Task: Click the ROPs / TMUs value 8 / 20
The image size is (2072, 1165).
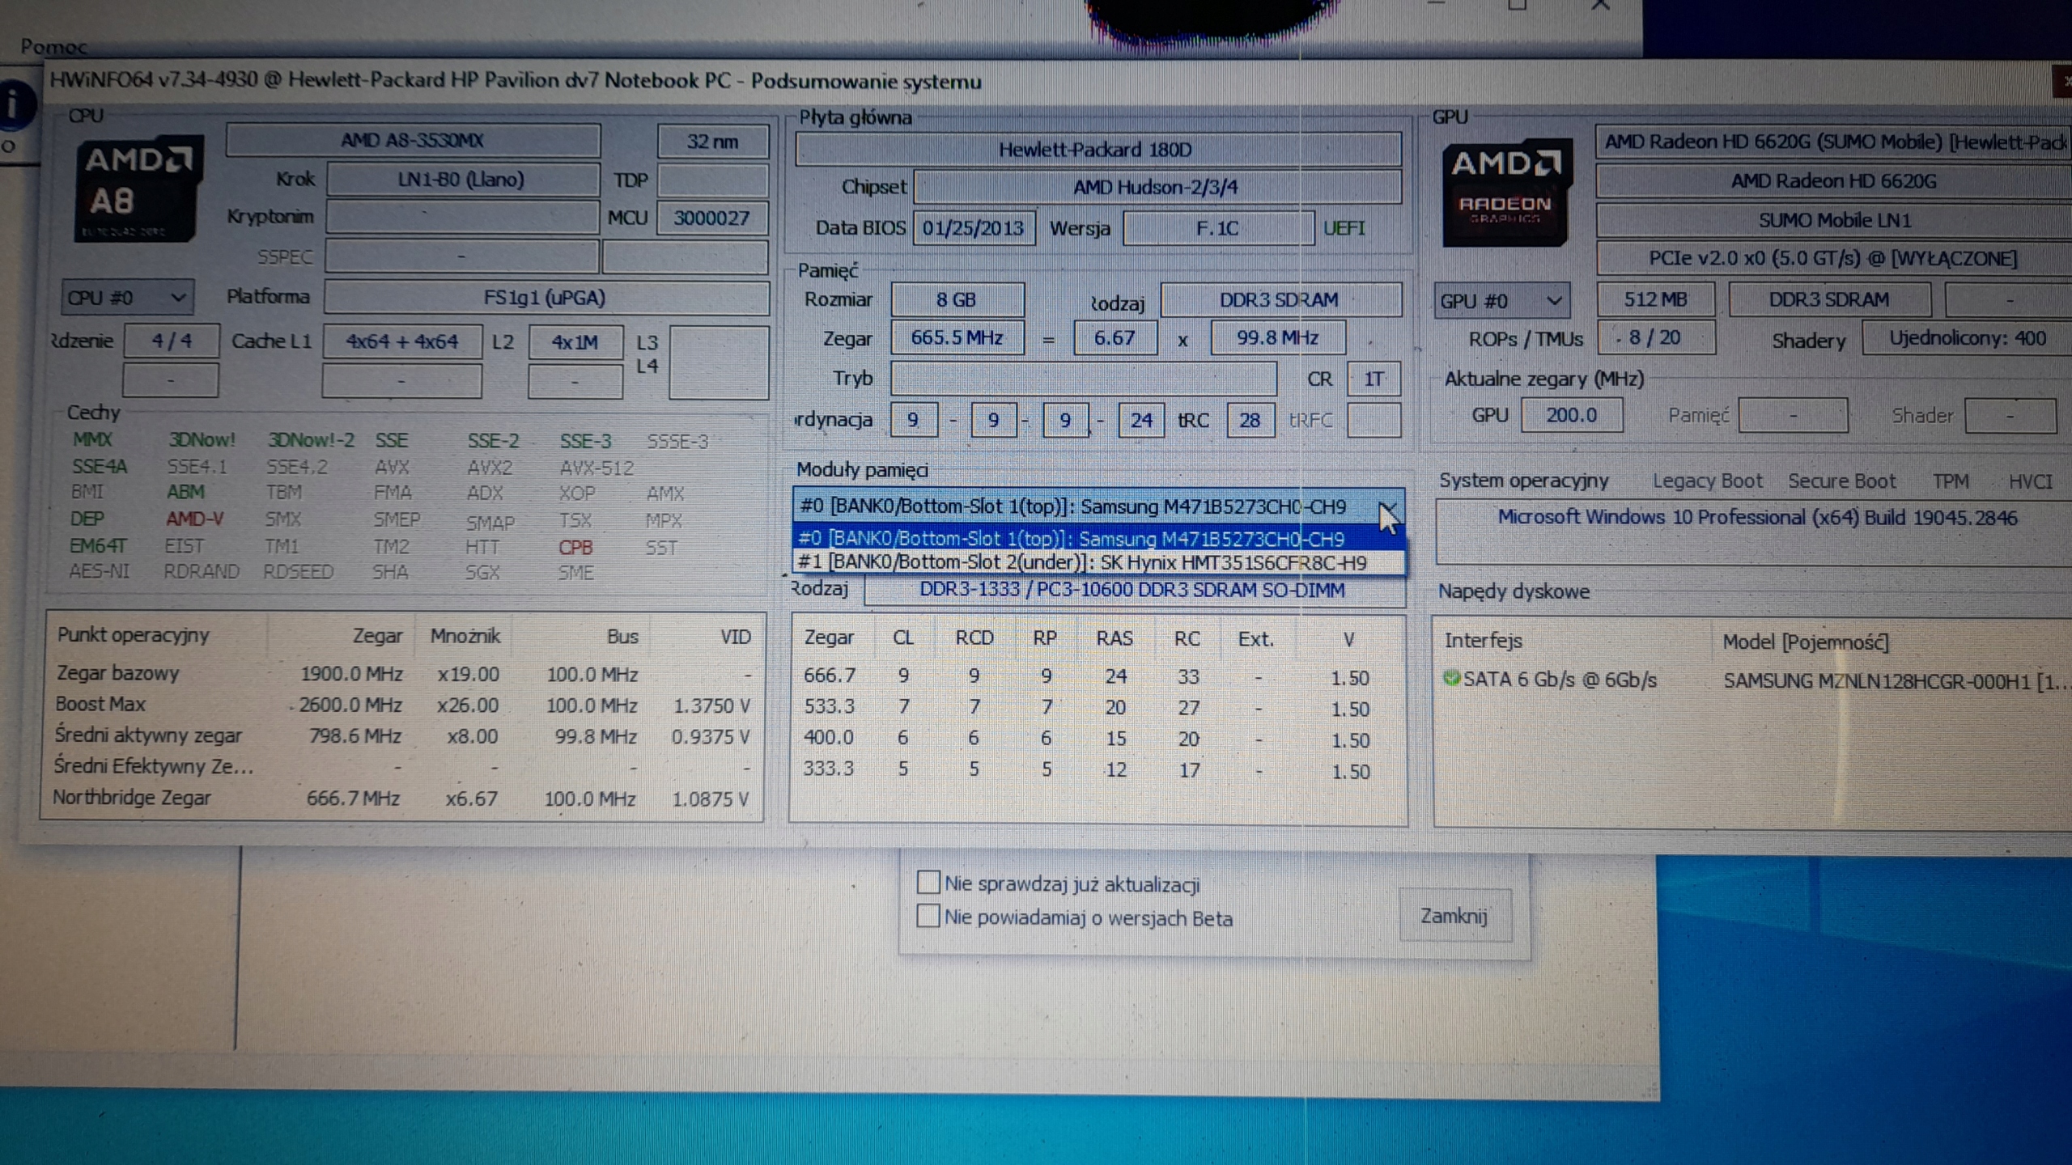Action: tap(1656, 338)
